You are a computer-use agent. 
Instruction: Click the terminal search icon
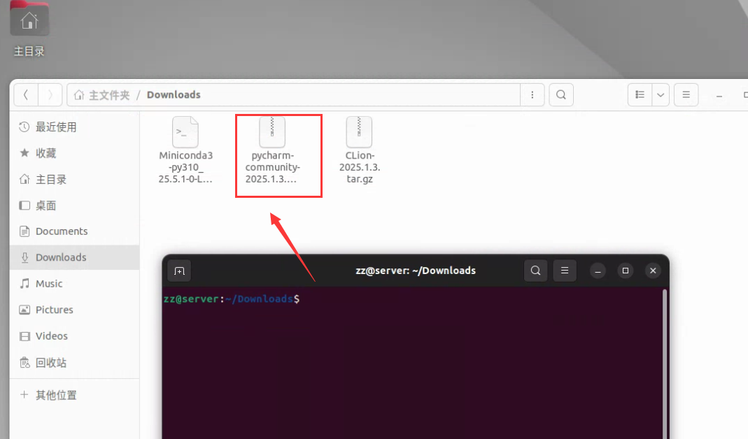[535, 271]
